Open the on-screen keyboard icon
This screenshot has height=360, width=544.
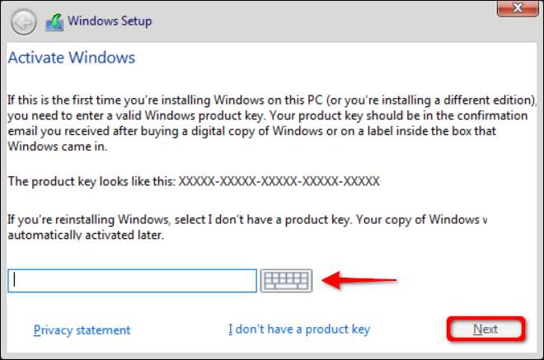tap(286, 281)
